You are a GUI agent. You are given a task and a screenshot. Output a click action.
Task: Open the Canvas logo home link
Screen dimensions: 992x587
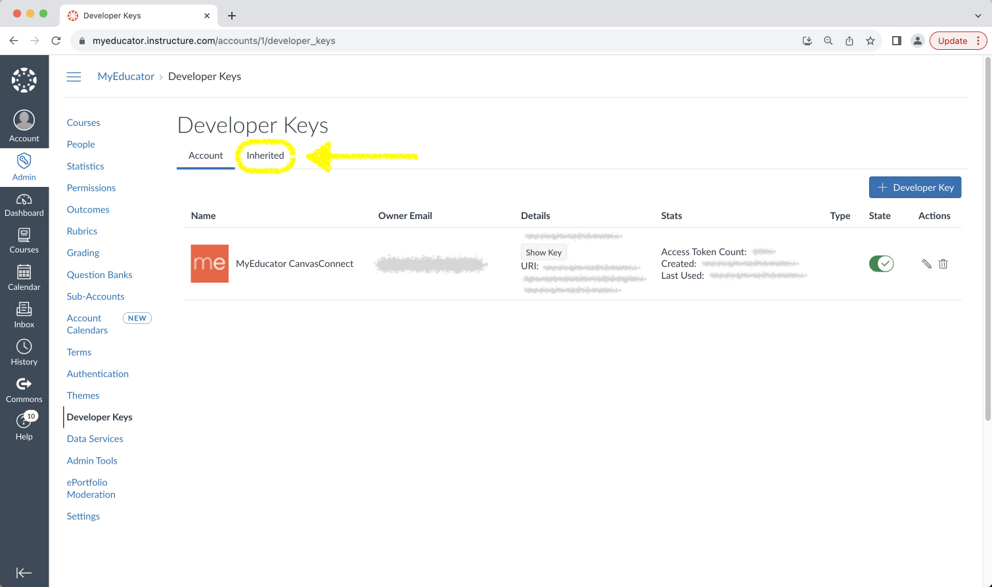(24, 80)
